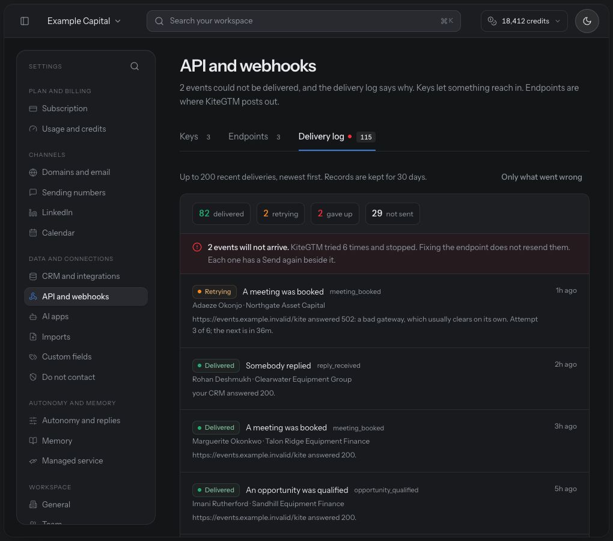Open CRM and integrations

[86, 277]
